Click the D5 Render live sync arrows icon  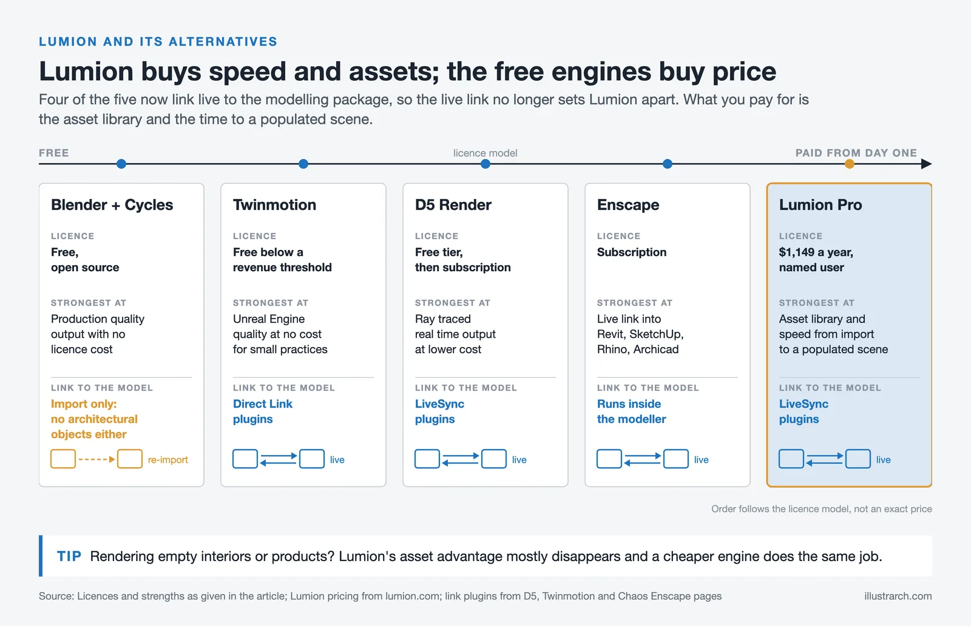coord(461,459)
